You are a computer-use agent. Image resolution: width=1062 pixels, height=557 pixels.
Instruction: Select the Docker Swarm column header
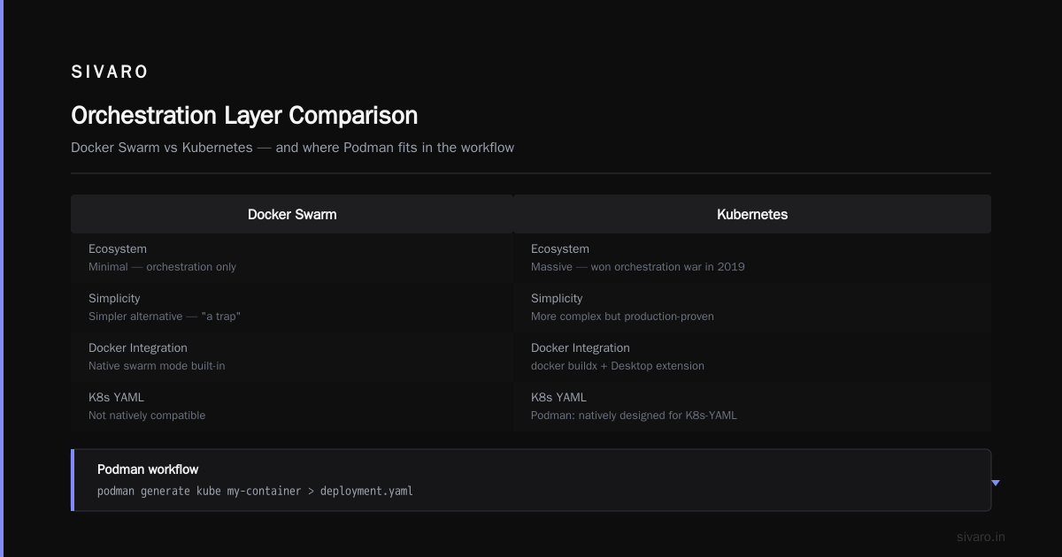tap(292, 214)
